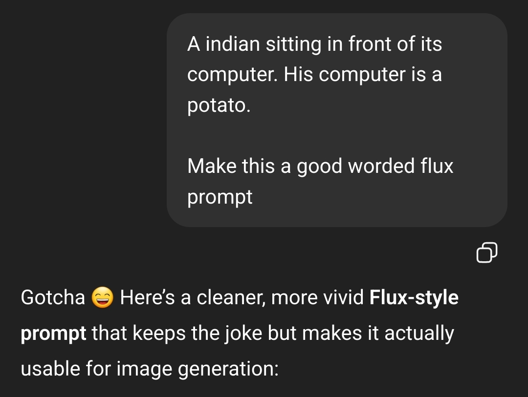Click the text 'Here's a cleaner, more vivid'
Screen dimensions: 528x397
pos(242,297)
